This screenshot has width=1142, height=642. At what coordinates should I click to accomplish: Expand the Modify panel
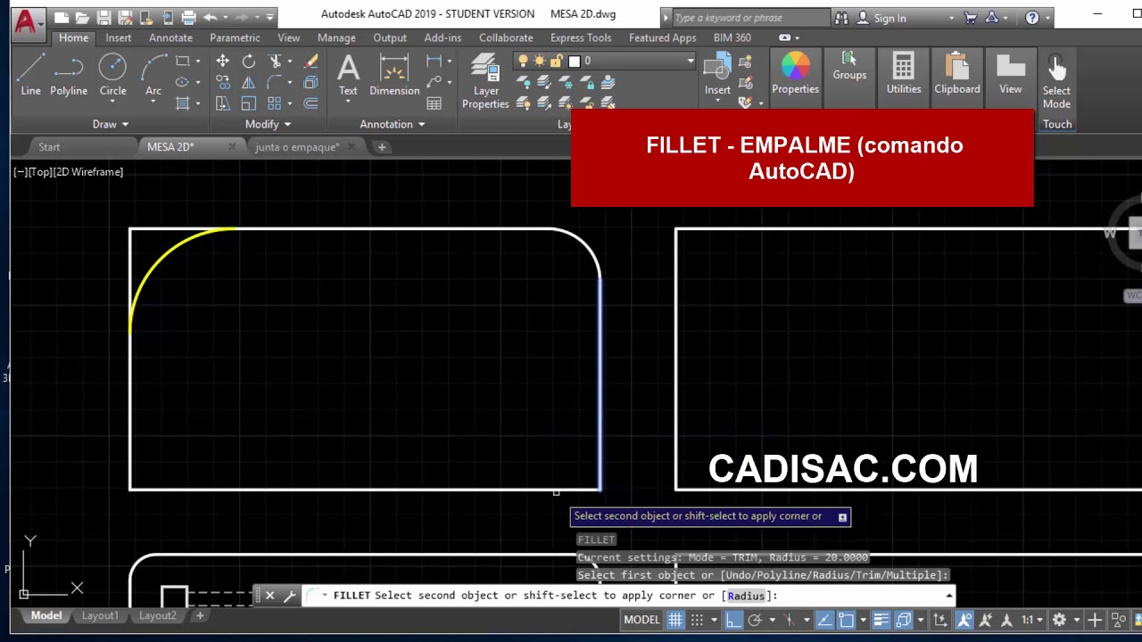coord(267,124)
